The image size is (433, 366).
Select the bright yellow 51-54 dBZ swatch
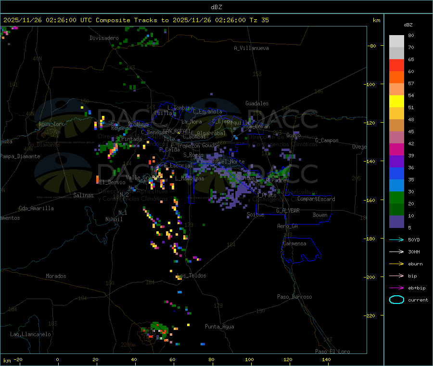[x=396, y=101]
